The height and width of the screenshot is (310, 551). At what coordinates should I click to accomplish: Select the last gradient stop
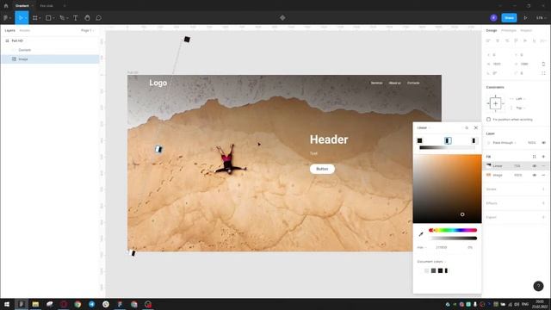[x=474, y=140]
